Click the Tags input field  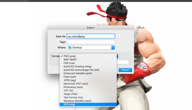tap(91, 42)
